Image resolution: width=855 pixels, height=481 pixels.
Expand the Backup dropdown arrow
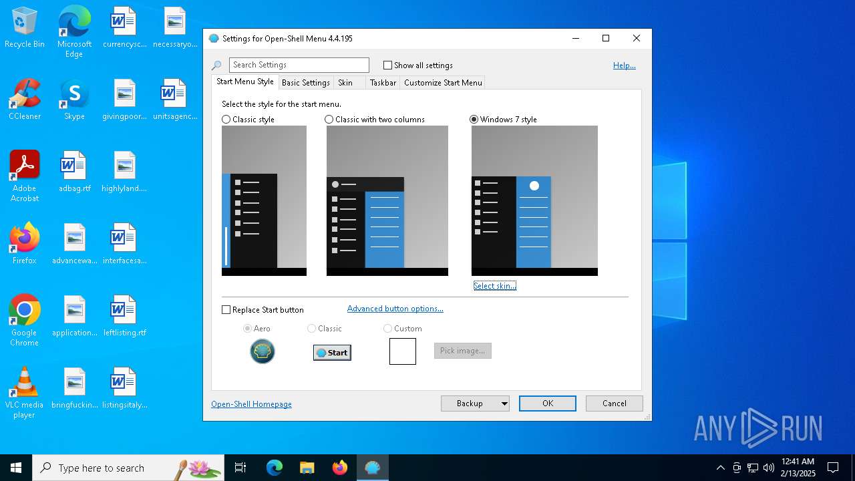point(504,404)
